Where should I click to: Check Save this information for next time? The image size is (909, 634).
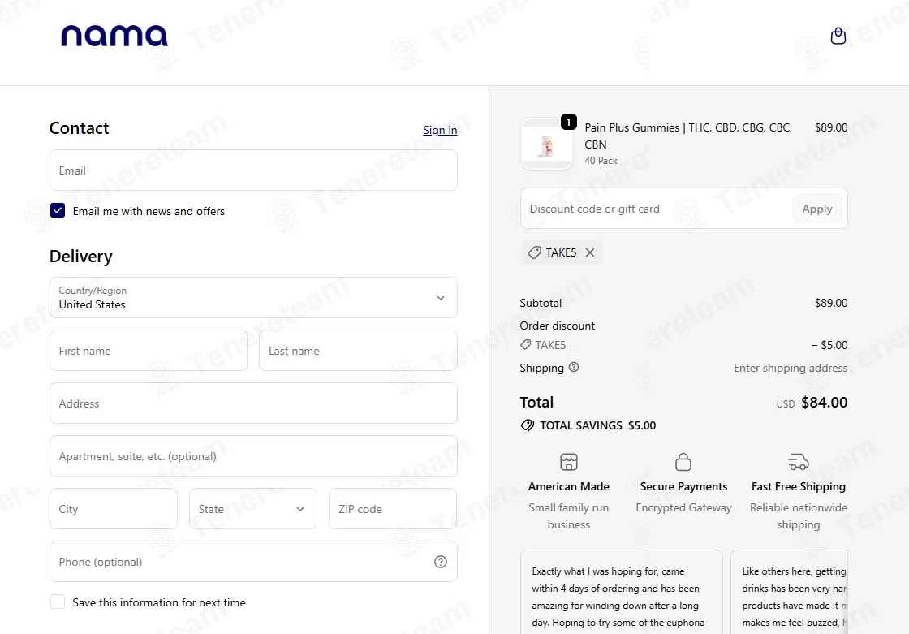58,602
